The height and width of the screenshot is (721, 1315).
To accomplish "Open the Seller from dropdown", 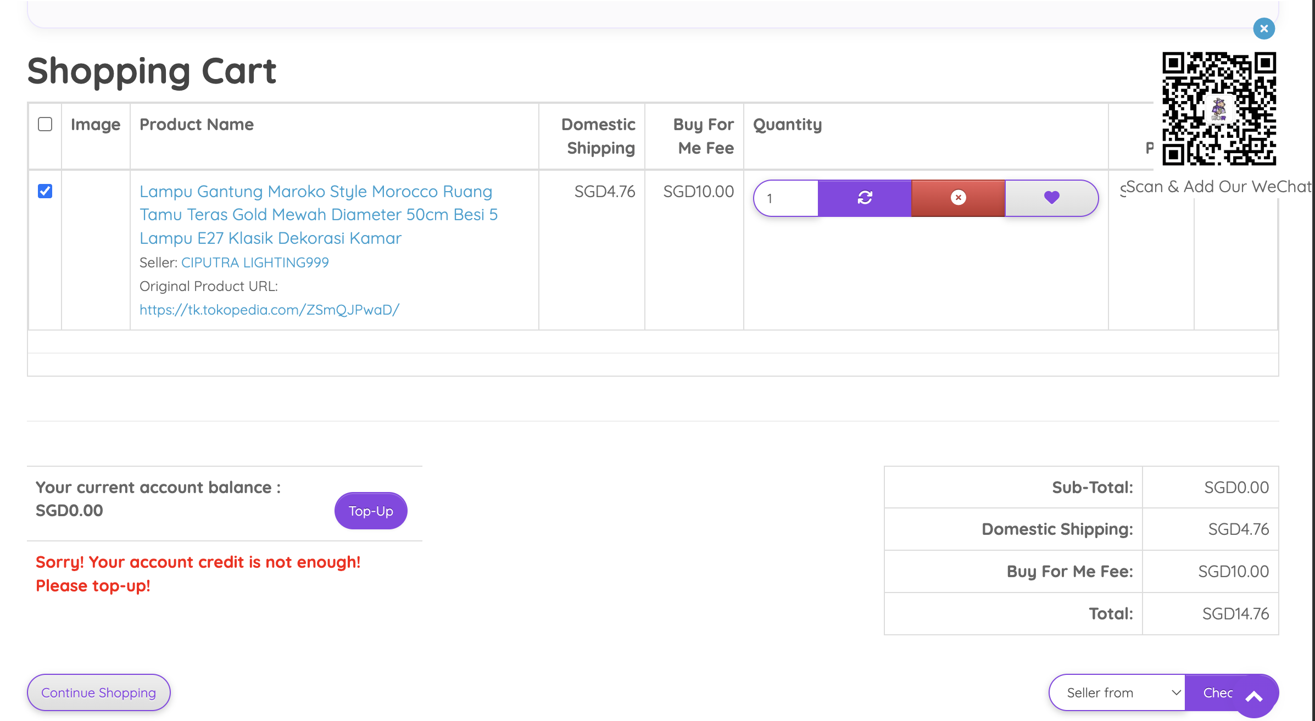I will (1117, 692).
